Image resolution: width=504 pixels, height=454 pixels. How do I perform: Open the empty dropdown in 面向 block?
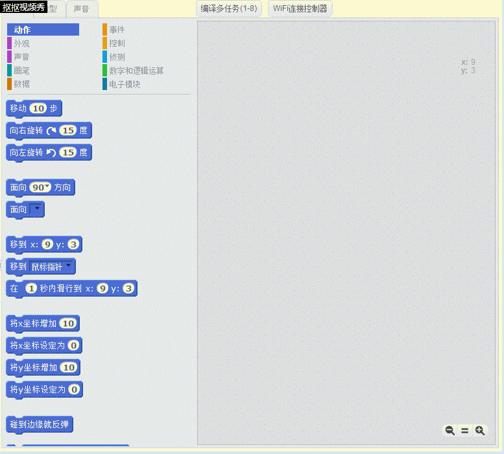tap(36, 209)
